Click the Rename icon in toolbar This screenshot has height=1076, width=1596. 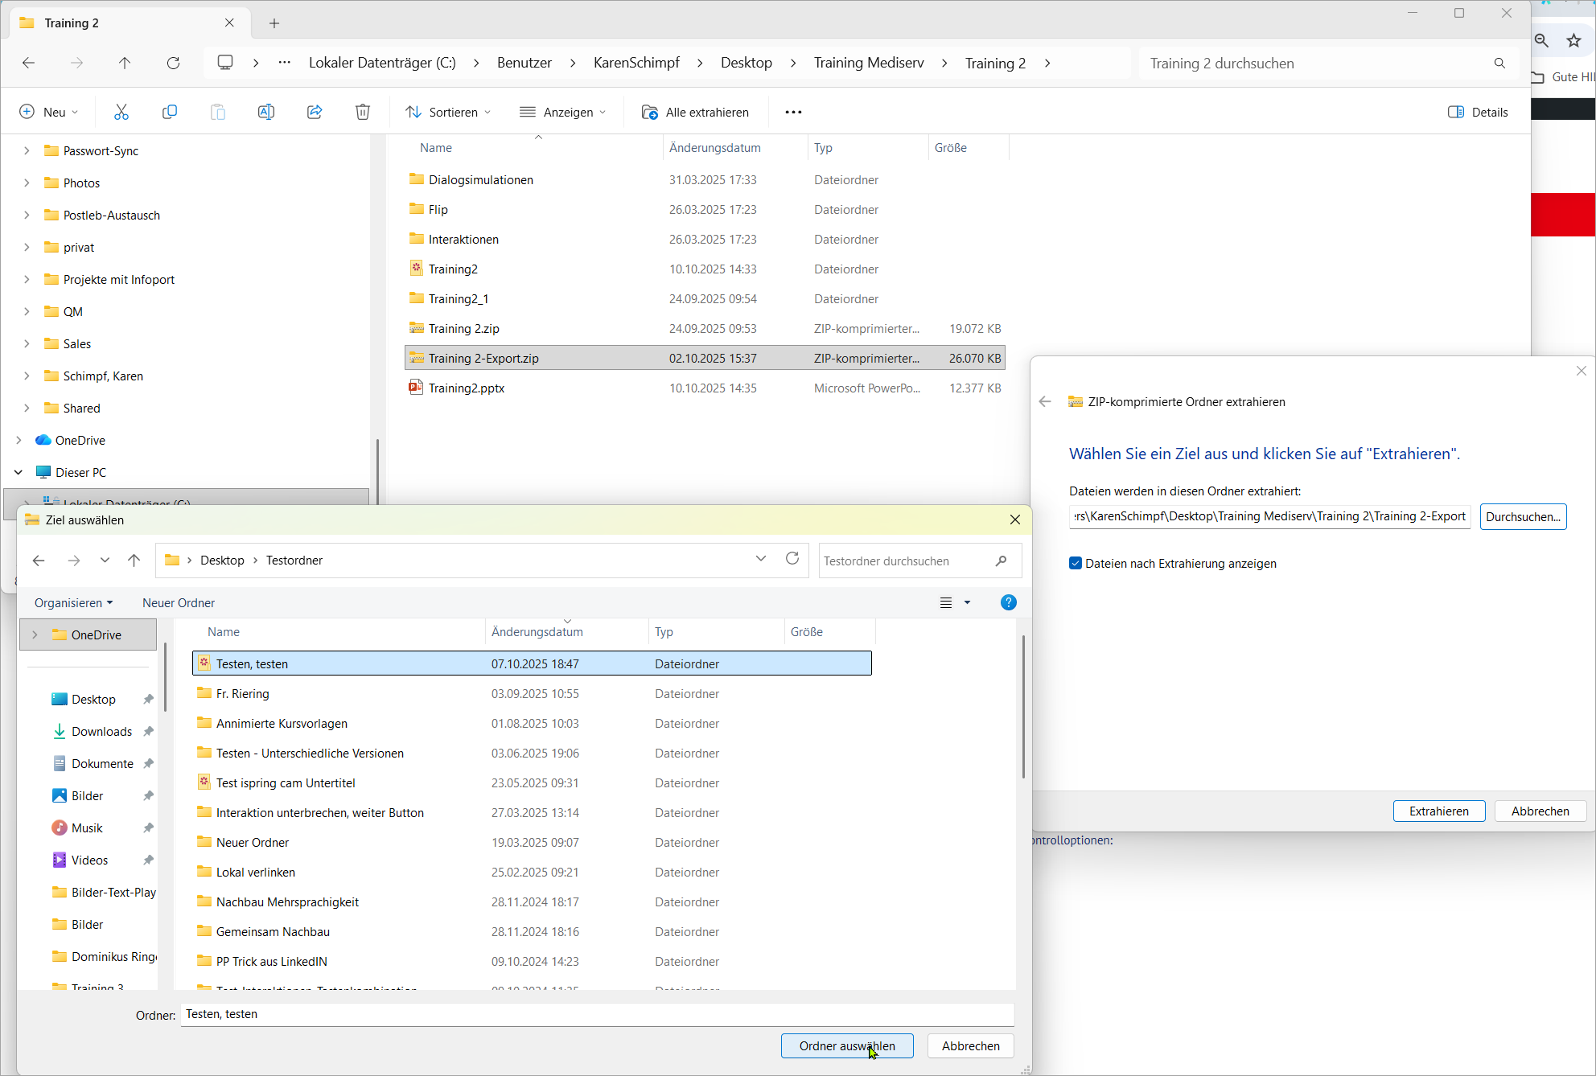coord(266,112)
